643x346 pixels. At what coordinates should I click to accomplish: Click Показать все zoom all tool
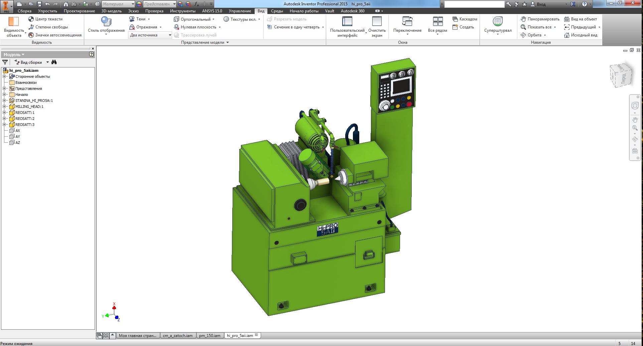coord(536,27)
